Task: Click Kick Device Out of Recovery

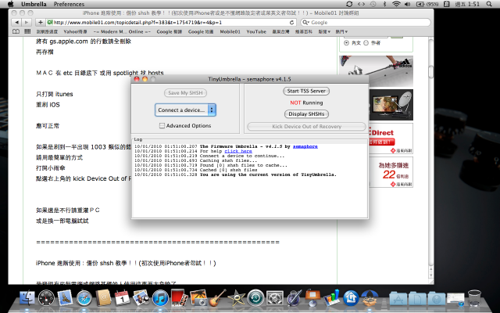Action: click(306, 127)
